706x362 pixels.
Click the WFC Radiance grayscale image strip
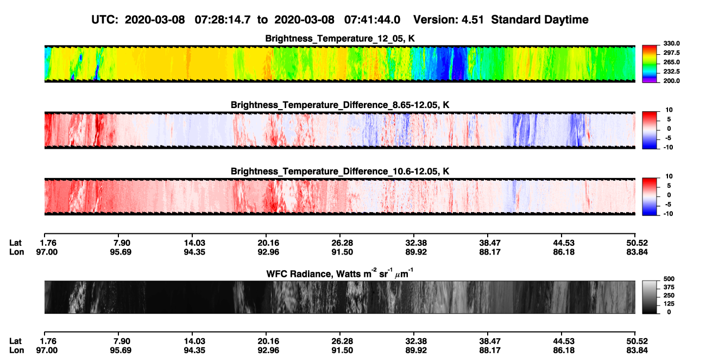(340, 297)
